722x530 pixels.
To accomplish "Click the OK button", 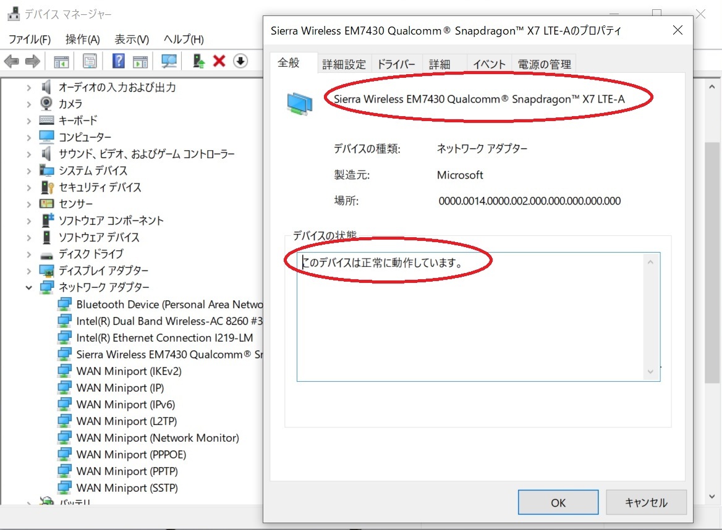I will (x=558, y=502).
